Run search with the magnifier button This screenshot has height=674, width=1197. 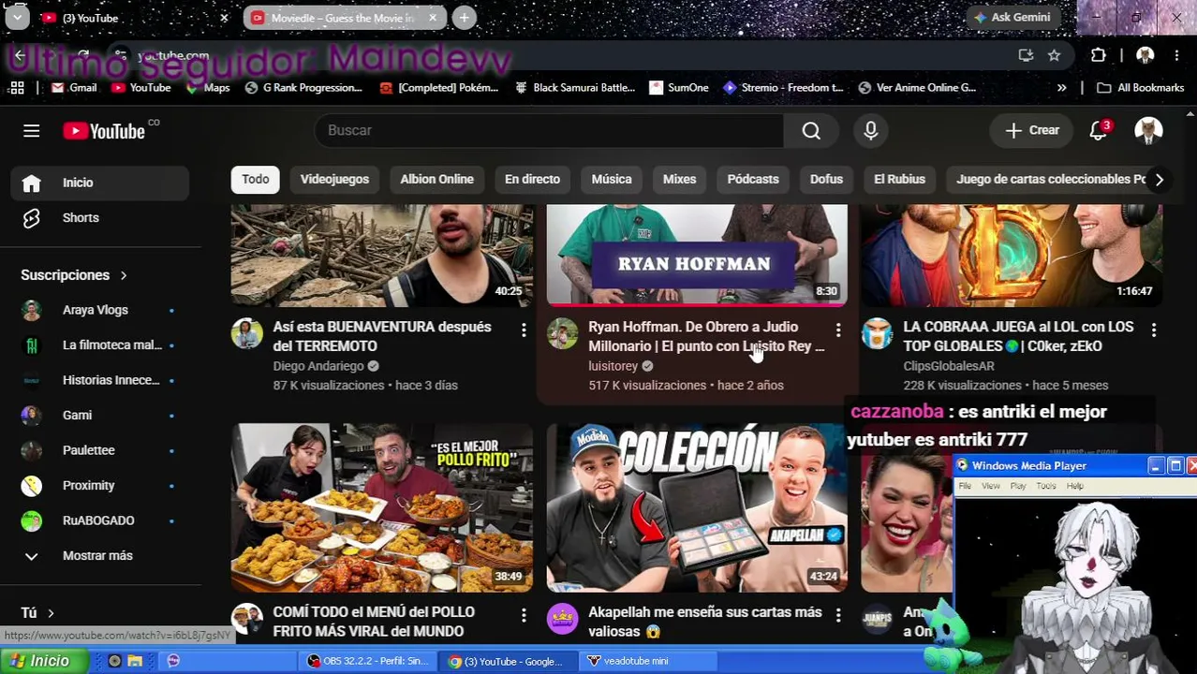(x=811, y=130)
